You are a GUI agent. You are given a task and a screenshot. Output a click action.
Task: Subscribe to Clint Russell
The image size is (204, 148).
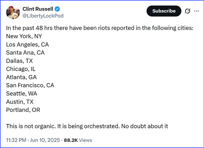pos(164,11)
